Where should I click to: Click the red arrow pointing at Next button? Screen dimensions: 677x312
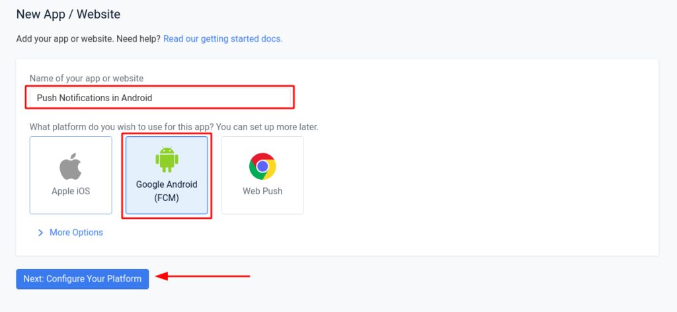click(x=203, y=276)
